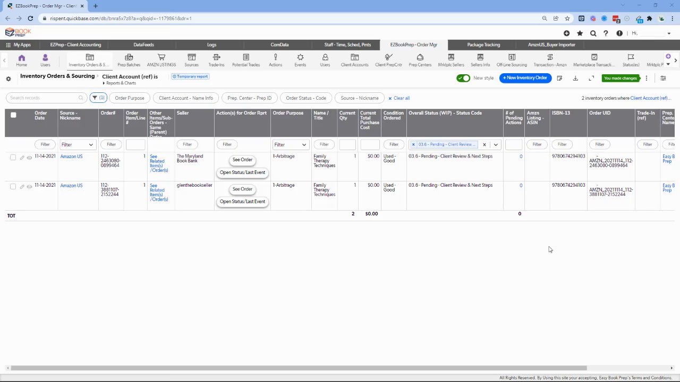Clear the Overall Status filter selection
Screen dimensions: 680x382
484,144
